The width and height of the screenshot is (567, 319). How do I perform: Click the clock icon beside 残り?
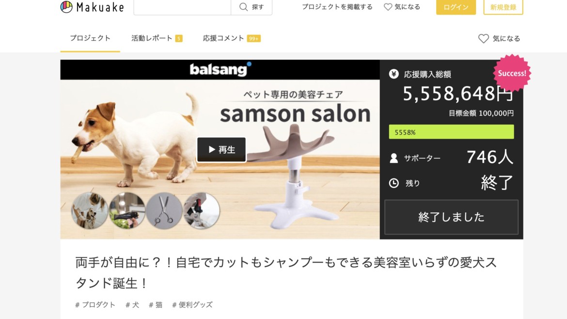[394, 183]
